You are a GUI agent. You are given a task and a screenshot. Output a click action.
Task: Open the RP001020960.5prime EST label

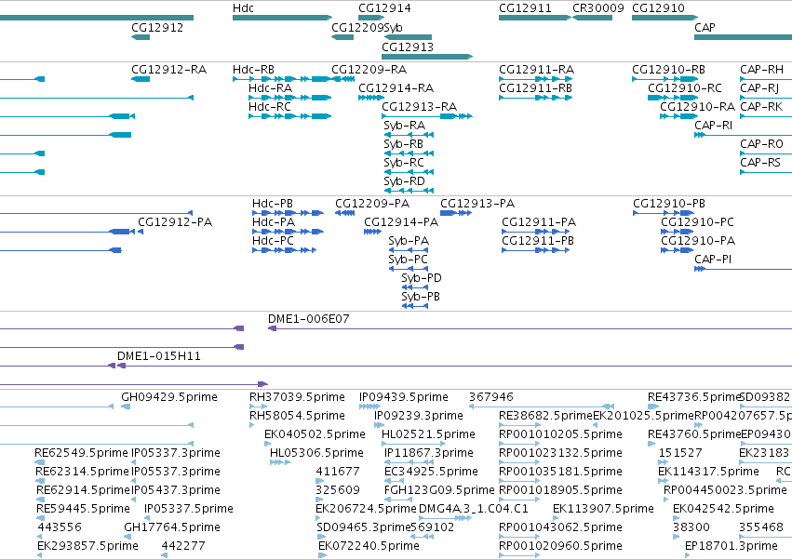(560, 547)
